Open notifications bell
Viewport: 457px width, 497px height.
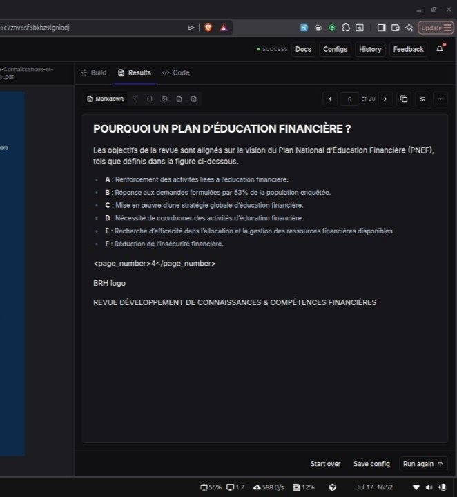(440, 49)
